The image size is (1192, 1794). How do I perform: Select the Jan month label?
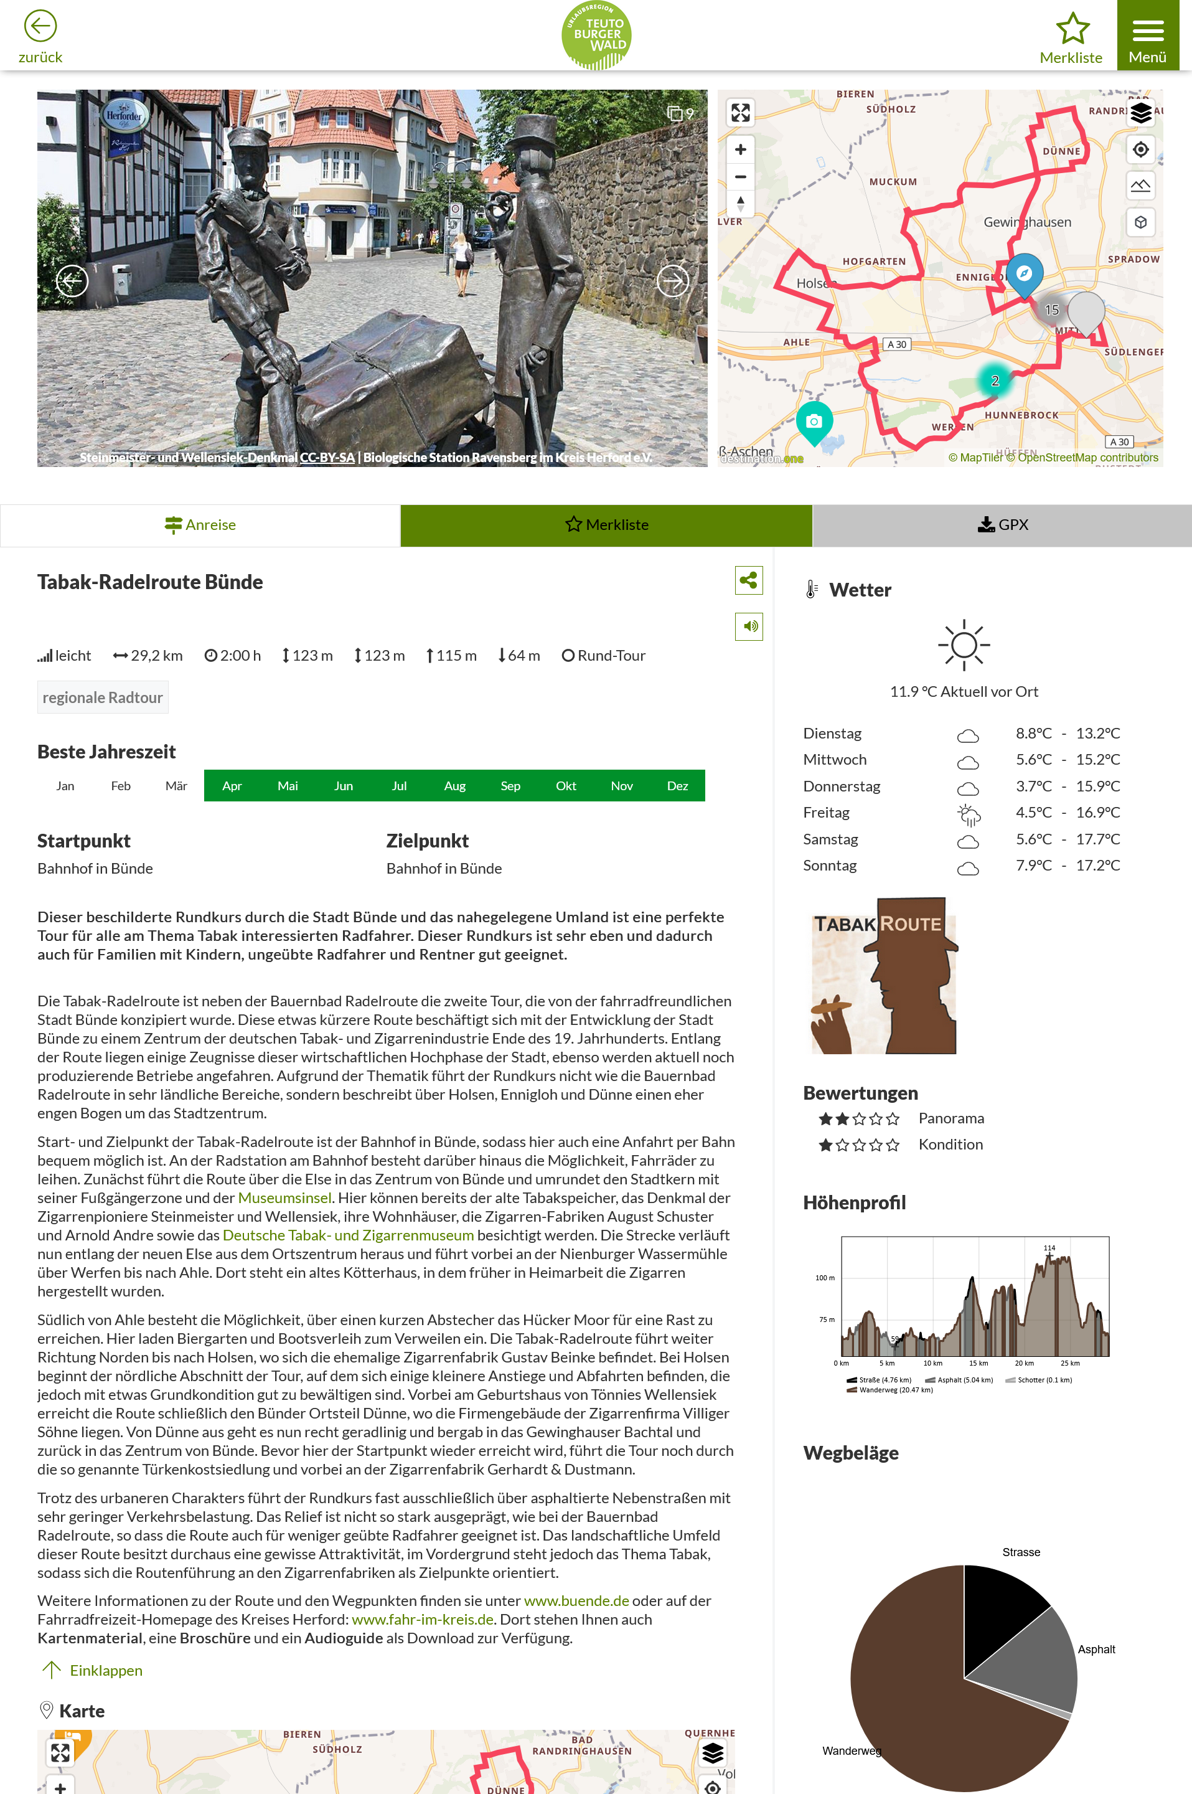click(x=65, y=786)
